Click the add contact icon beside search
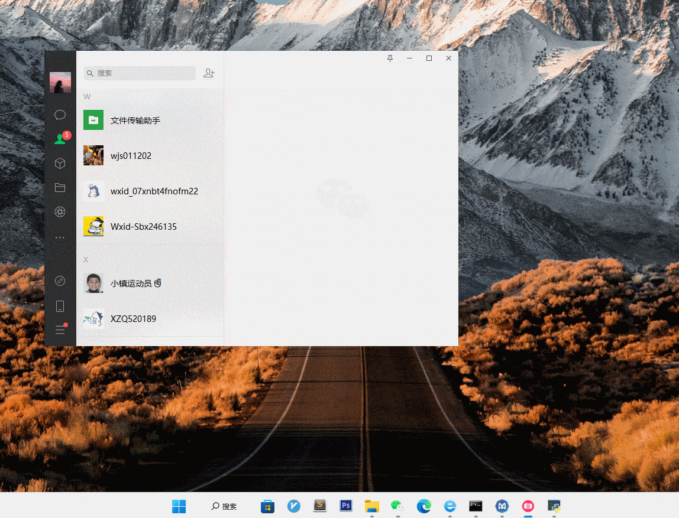The image size is (679, 518). pos(209,73)
